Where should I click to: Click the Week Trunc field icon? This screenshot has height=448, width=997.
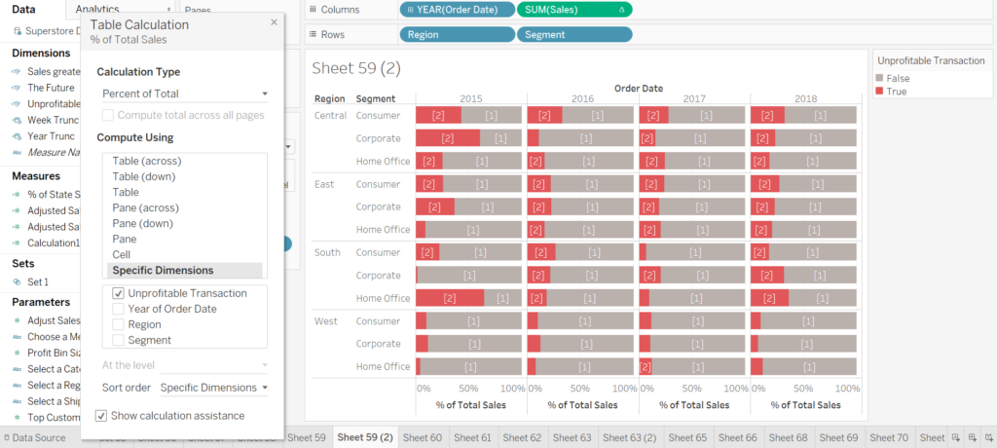click(x=18, y=120)
